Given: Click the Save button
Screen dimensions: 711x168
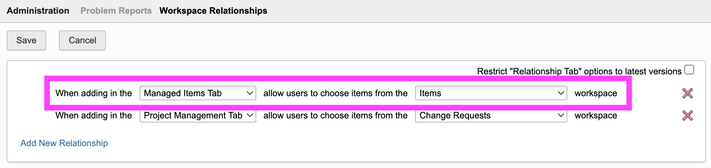Looking at the screenshot, I should (26, 40).
